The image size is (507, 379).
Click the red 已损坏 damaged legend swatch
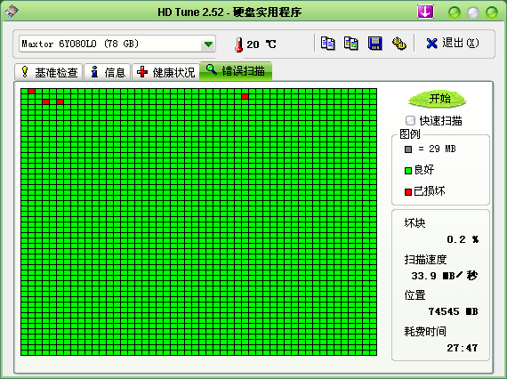[x=408, y=192]
